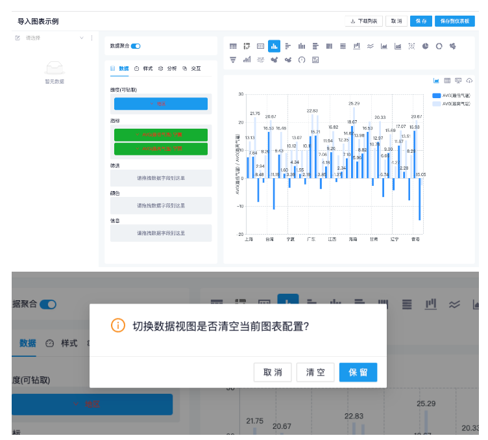The width and height of the screenshot is (488, 440).
Task: Click the 筛选 field drop area
Action: [x=160, y=177]
